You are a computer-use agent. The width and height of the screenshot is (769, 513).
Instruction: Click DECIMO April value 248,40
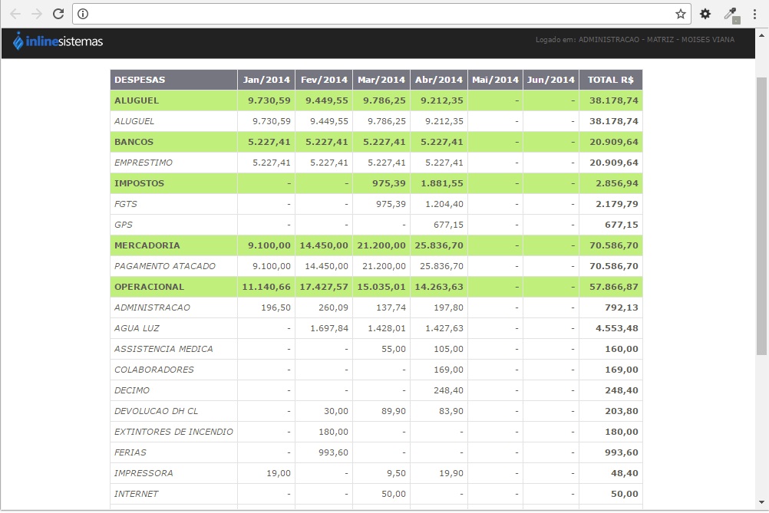tap(448, 390)
